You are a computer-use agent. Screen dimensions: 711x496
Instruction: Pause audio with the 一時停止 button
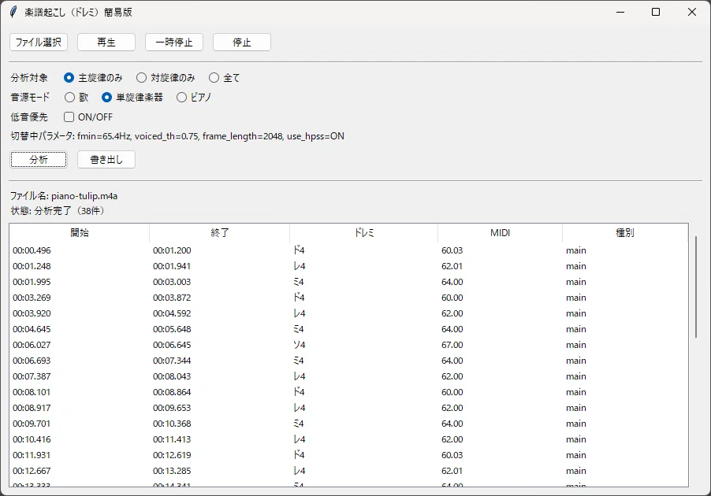pyautogui.click(x=174, y=43)
